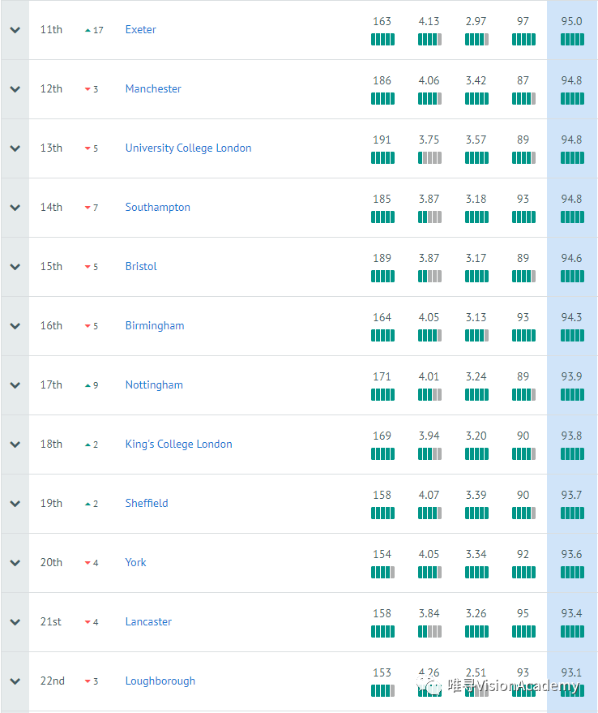Click Southampton's down 7 rank change arrow

tap(88, 208)
